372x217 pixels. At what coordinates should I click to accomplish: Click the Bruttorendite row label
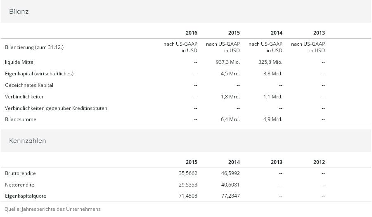click(20, 173)
